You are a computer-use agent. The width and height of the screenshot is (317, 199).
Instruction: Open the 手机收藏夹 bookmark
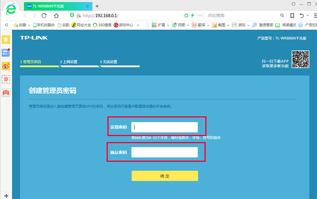(x=44, y=25)
